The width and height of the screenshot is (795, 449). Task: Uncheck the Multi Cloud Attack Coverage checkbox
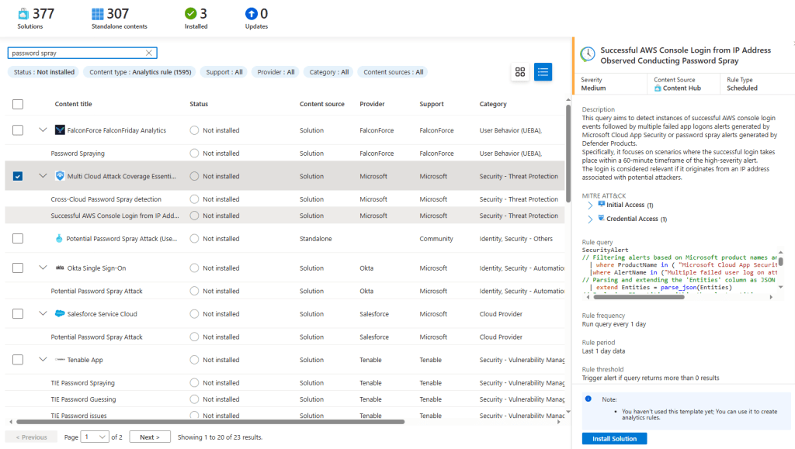point(18,176)
